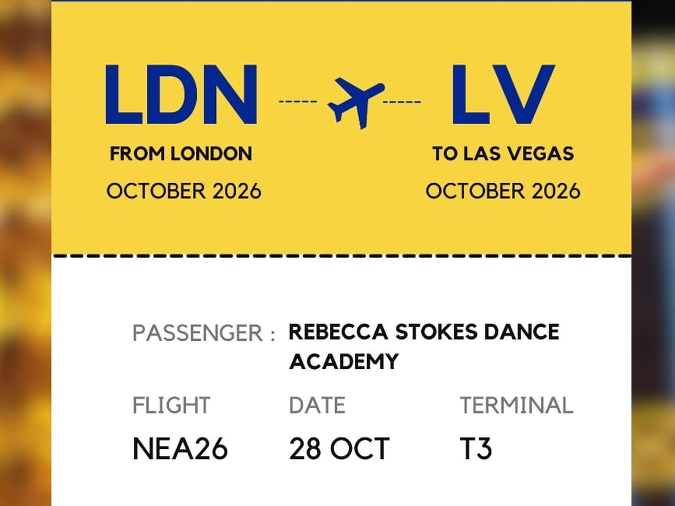
Task: Select the FROM LONDON label
Action: 181,153
